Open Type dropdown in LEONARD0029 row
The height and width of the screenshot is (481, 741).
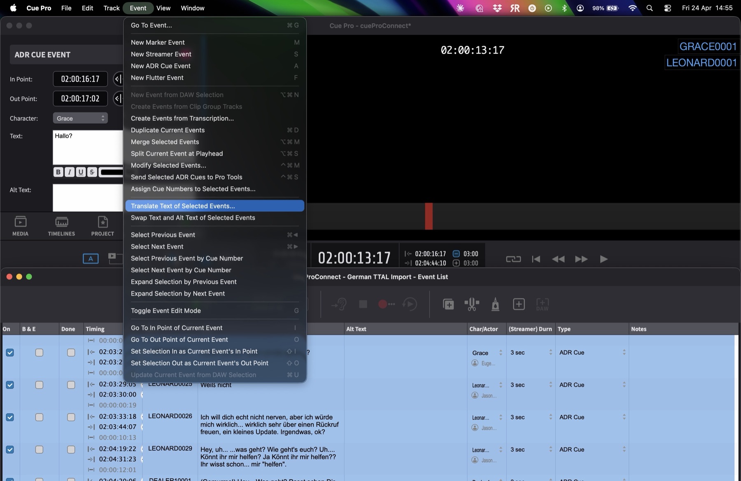[x=592, y=449]
